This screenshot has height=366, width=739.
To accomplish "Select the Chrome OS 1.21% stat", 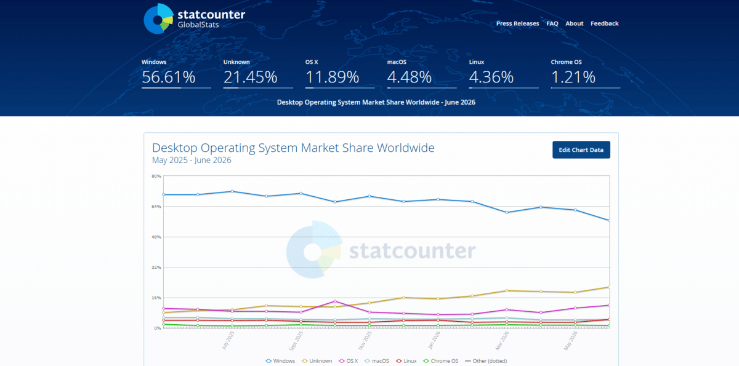I will [586, 73].
